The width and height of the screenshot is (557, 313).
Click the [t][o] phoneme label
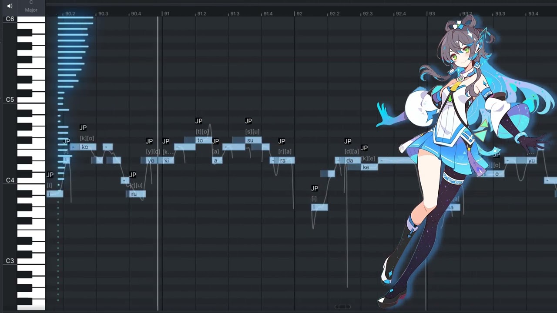pos(202,132)
